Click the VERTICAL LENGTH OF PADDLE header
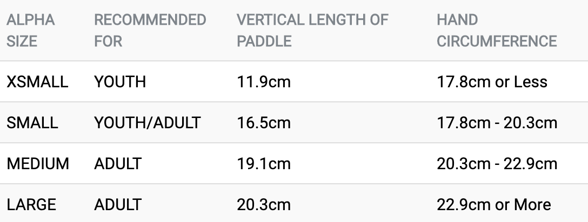 [x=312, y=30]
